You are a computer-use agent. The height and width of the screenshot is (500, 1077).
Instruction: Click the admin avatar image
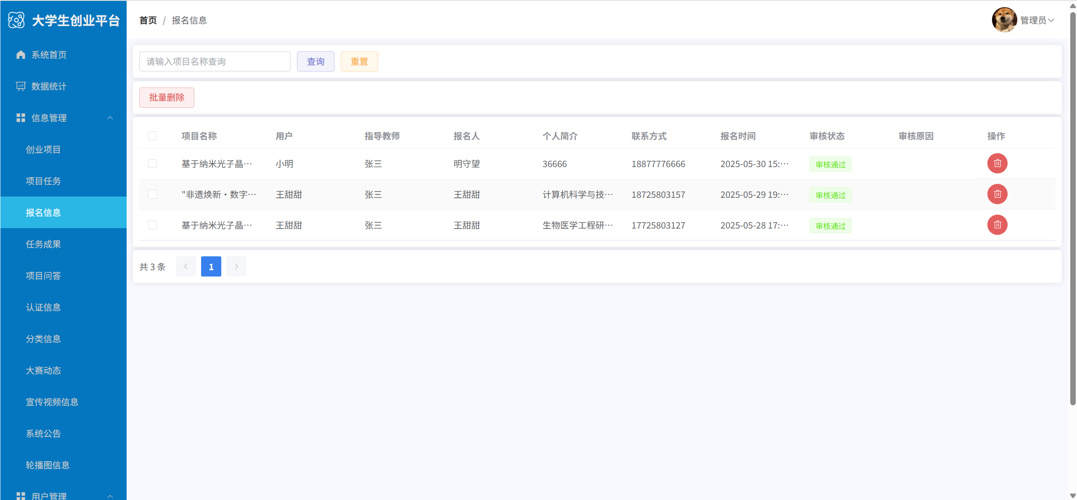click(x=1004, y=20)
